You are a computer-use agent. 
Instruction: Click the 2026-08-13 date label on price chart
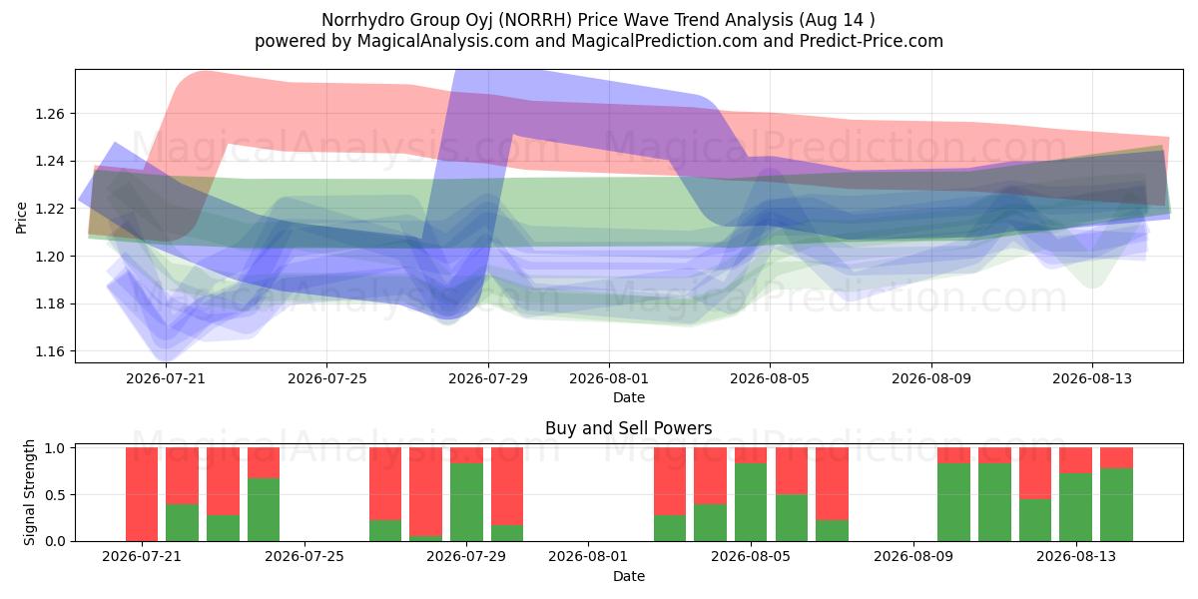pyautogui.click(x=1092, y=378)
